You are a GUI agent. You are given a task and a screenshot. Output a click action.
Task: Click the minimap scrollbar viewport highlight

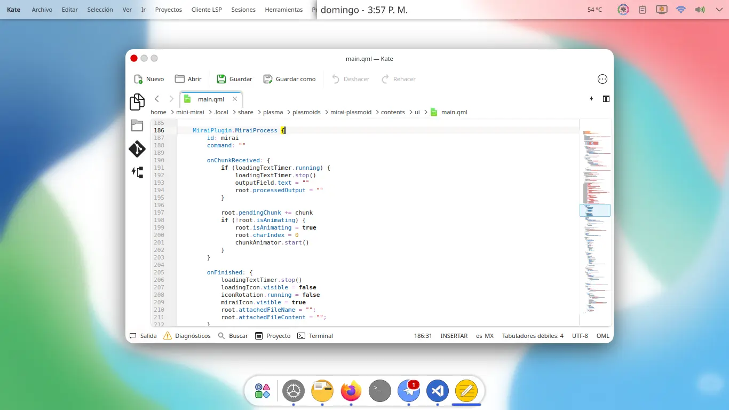(595, 210)
